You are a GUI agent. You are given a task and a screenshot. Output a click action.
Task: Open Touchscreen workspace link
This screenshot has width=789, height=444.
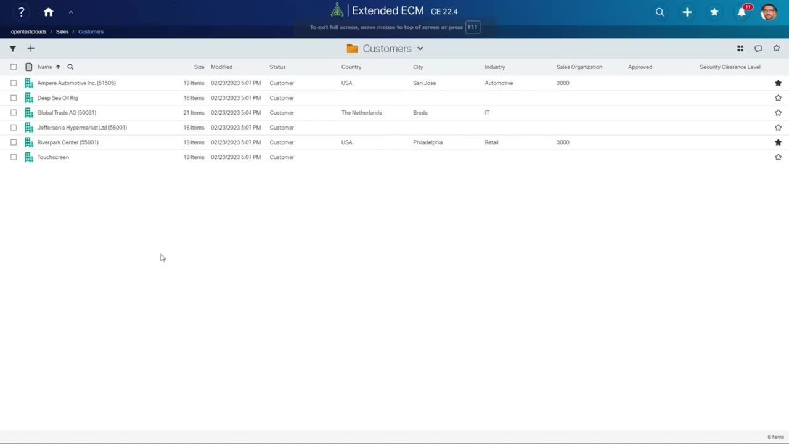[x=53, y=157]
